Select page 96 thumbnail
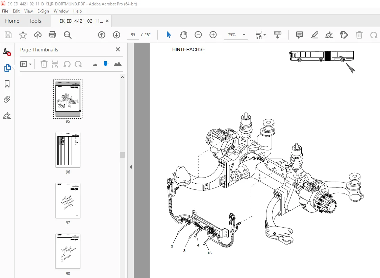Viewport: 380px width, 278px height. (x=68, y=150)
